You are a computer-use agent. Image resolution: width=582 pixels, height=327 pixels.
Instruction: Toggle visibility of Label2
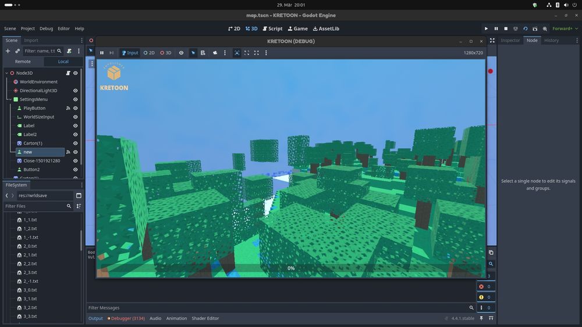75,134
